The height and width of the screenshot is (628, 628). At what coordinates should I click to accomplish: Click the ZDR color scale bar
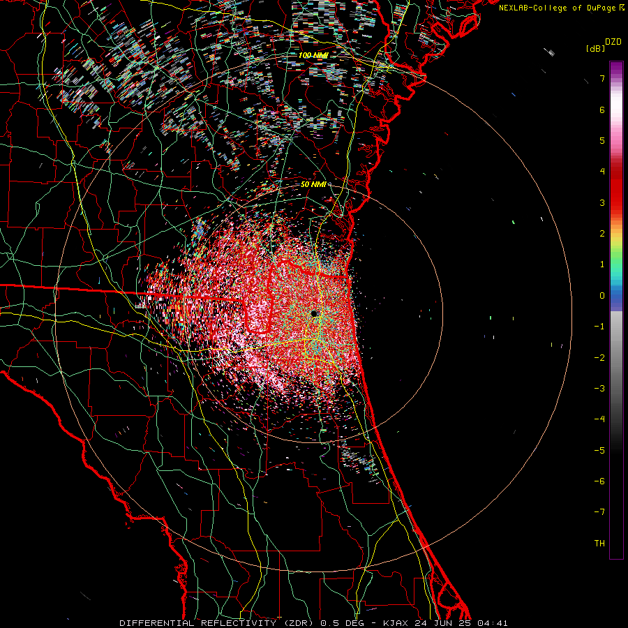click(x=616, y=310)
